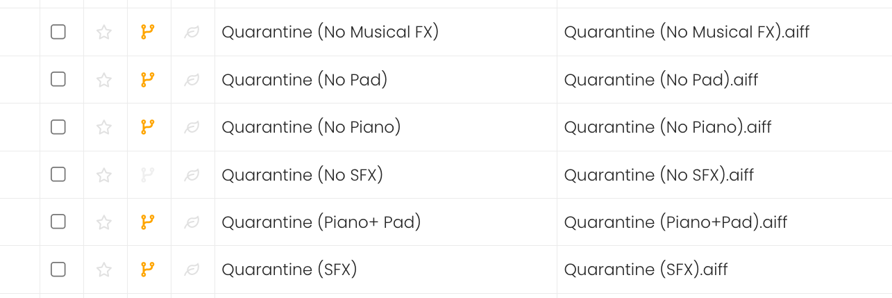
Task: Open the Quarantine (No SFX) track title
Action: click(x=303, y=174)
